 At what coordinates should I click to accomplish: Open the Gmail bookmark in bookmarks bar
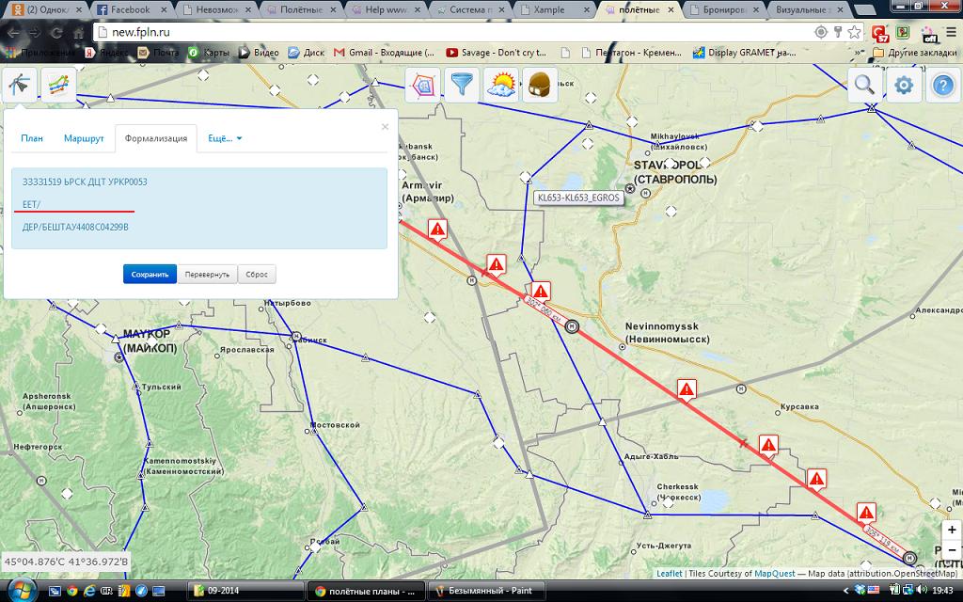point(384,53)
